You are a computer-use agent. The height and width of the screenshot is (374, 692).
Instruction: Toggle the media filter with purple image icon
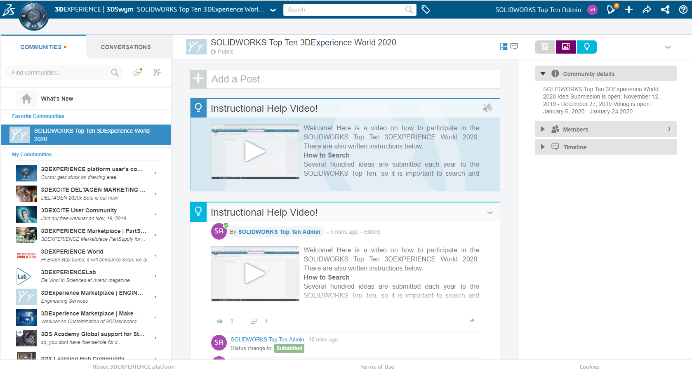[565, 47]
